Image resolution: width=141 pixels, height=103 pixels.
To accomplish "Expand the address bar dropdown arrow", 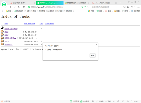I will click(88, 7).
